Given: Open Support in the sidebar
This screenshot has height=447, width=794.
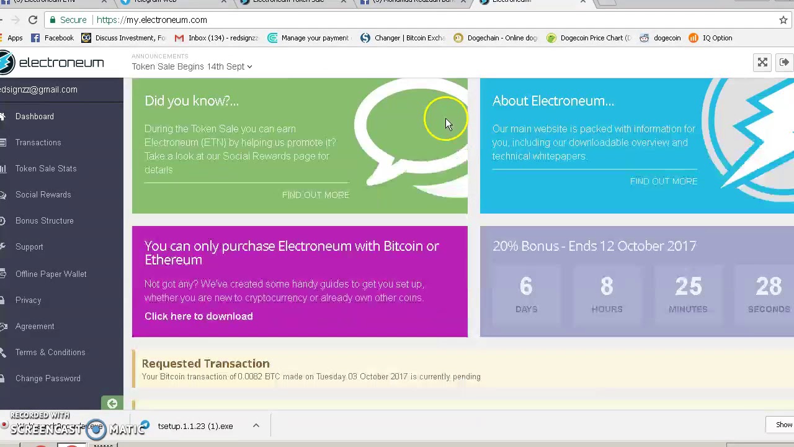Looking at the screenshot, I should pos(29,246).
